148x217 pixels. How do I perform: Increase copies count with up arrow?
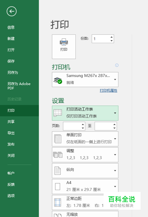112,37
